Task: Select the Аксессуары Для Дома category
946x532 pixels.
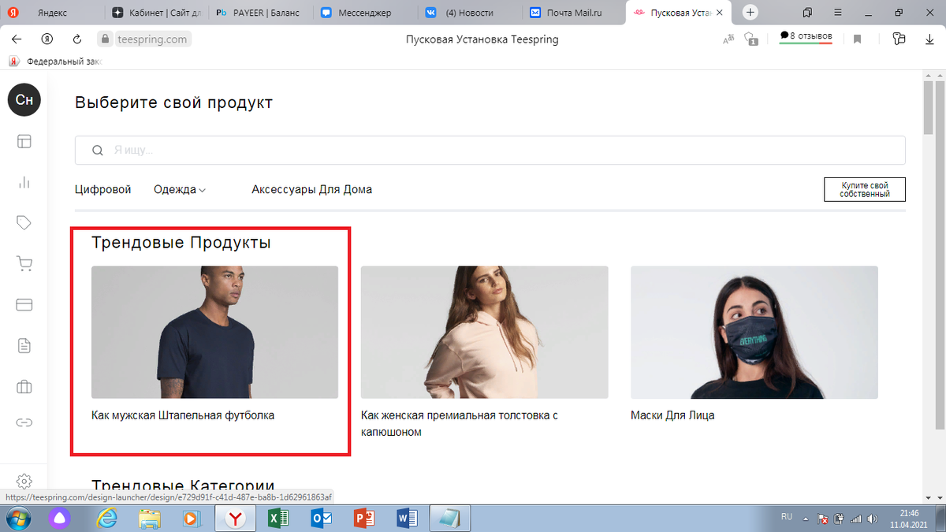Action: click(x=311, y=189)
